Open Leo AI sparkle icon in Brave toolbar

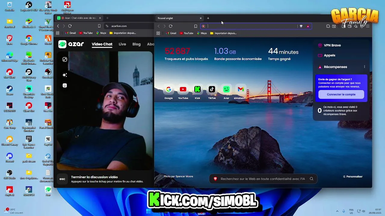[x=356, y=26]
